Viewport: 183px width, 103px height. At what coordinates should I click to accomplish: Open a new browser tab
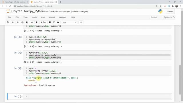coord(61,2)
